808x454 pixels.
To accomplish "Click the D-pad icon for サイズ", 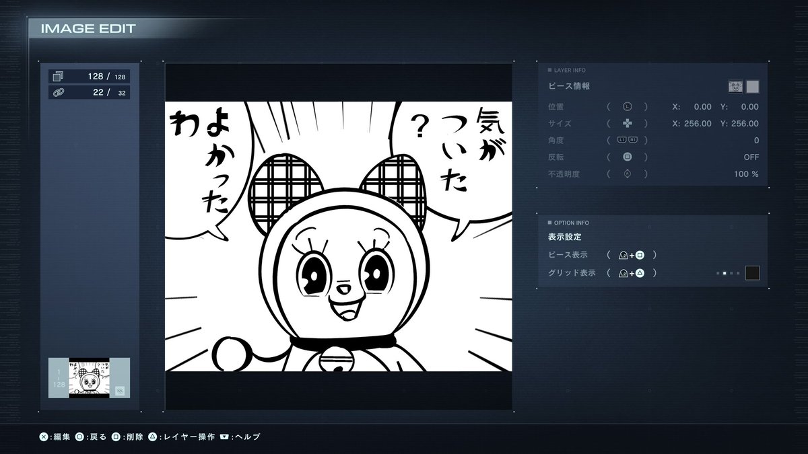I will pyautogui.click(x=628, y=123).
